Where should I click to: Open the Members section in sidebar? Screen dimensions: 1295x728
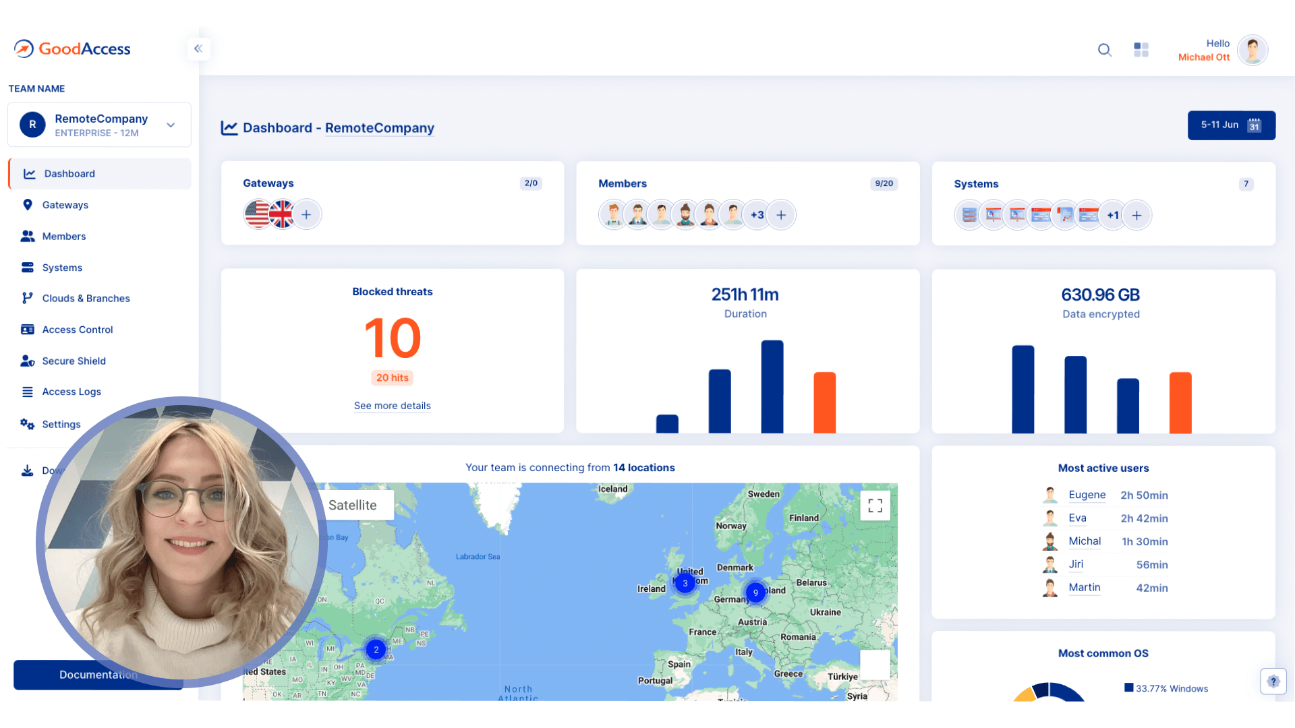click(28, 236)
